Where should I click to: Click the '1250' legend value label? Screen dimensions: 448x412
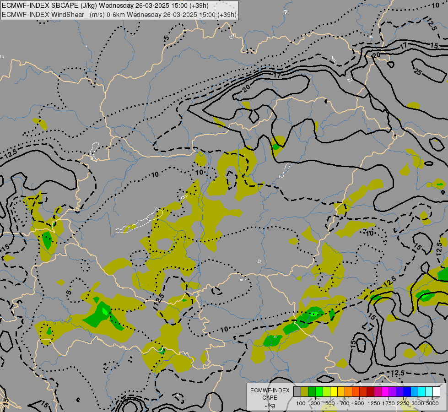click(374, 403)
